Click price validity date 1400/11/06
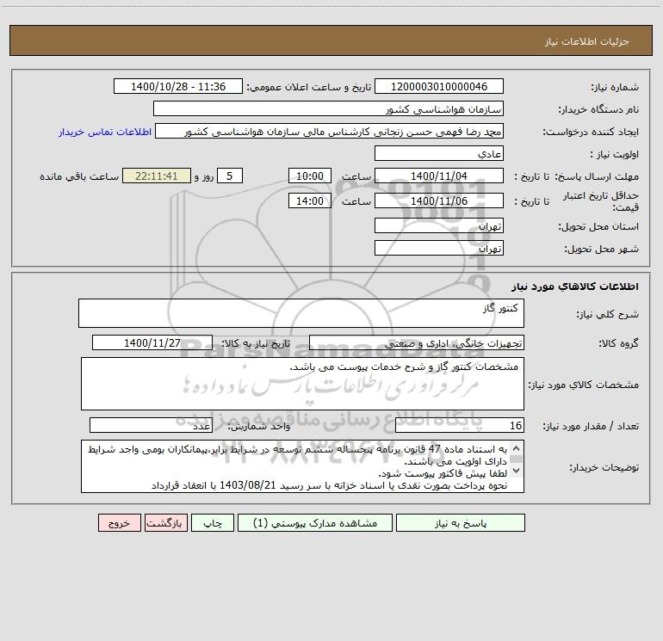663x641 pixels. click(x=439, y=200)
